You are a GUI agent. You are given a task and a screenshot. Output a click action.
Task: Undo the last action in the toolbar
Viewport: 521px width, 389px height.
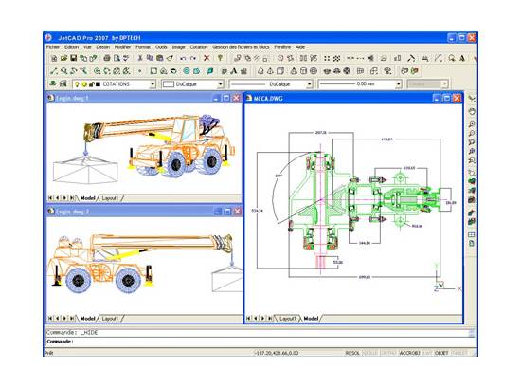click(183, 58)
